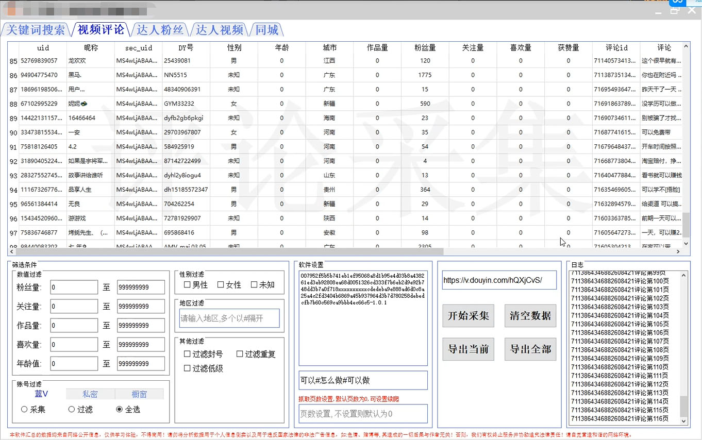
Task: Click the horizontal scrollbar below the data table
Action: click(227, 251)
